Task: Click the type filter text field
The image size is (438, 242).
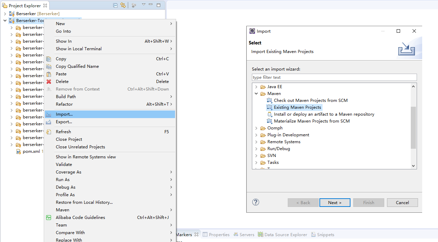Action: [334, 77]
